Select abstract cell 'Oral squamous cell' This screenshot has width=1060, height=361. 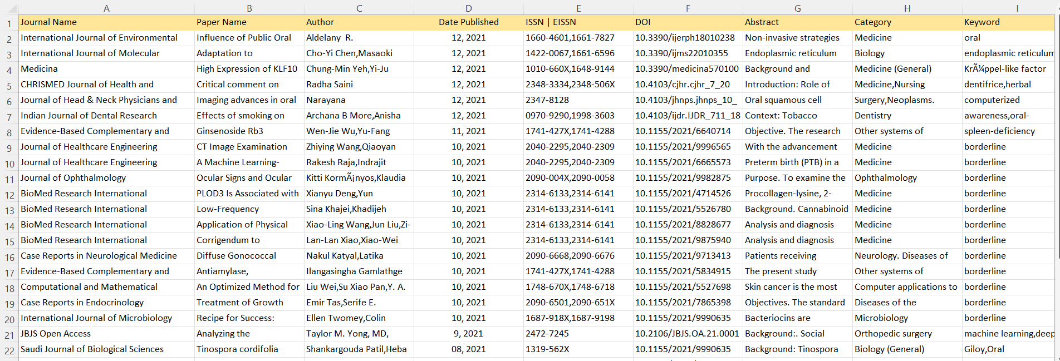point(798,100)
